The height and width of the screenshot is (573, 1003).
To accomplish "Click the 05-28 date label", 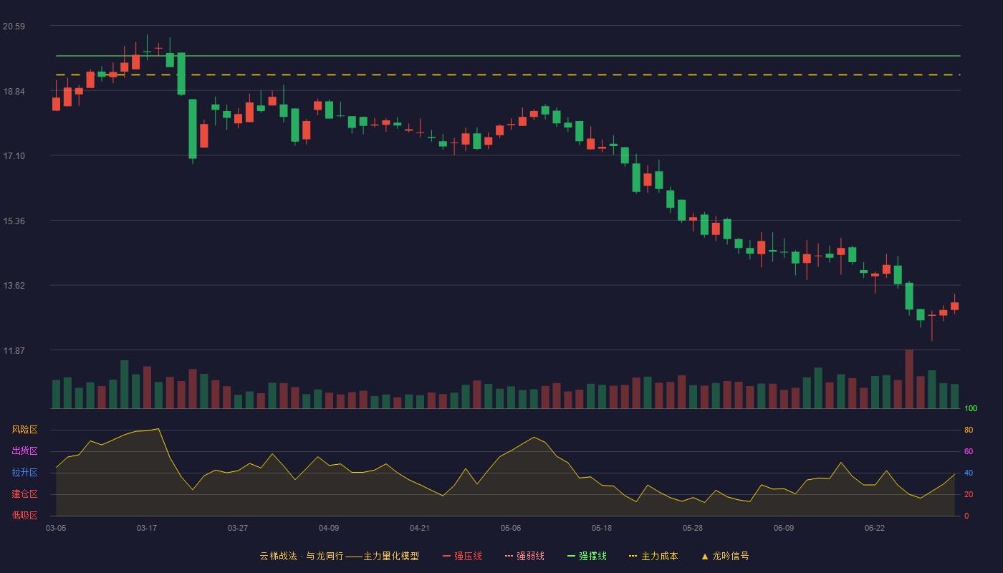I will [693, 528].
